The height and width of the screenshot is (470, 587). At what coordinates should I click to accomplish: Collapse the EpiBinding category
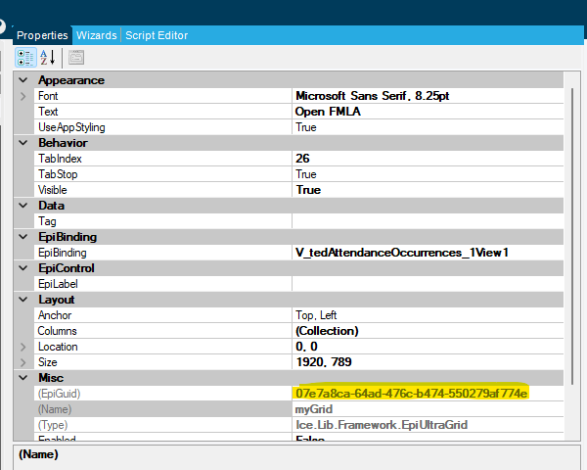(x=23, y=237)
